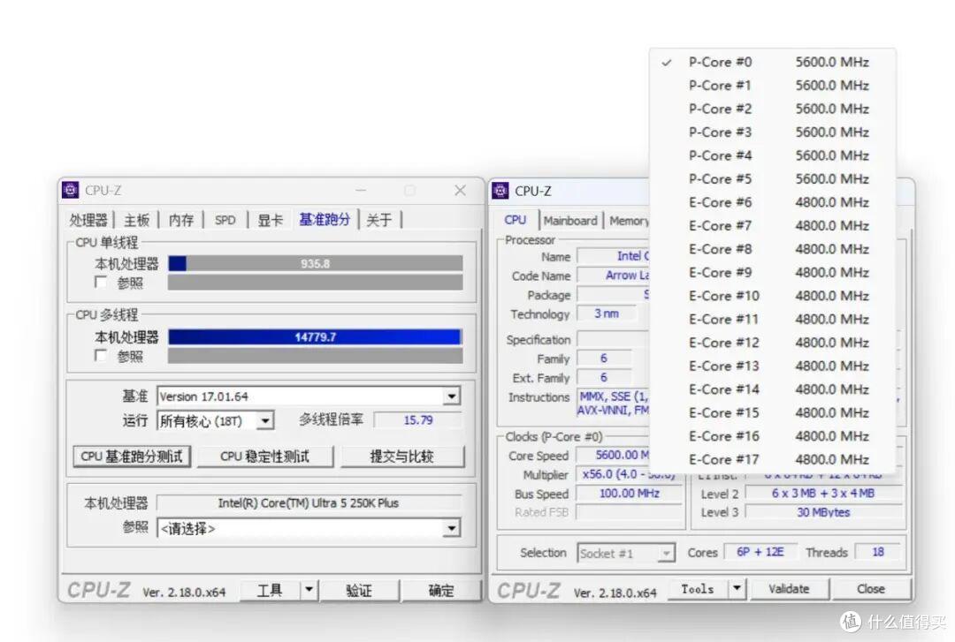Click the Bus Speed value 100.00 MHz
This screenshot has width=955, height=642.
coord(630,494)
